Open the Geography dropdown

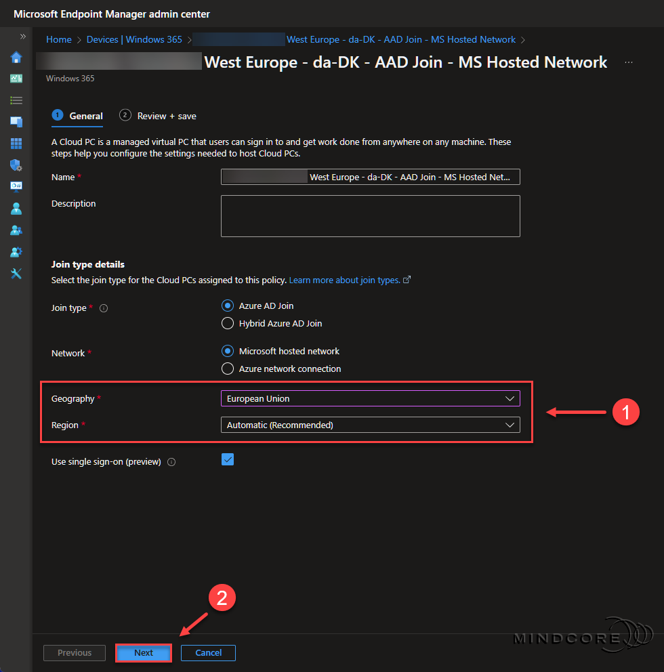coord(370,398)
